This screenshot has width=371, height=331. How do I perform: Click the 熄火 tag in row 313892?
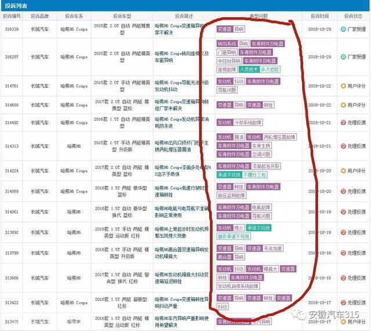(x=238, y=228)
